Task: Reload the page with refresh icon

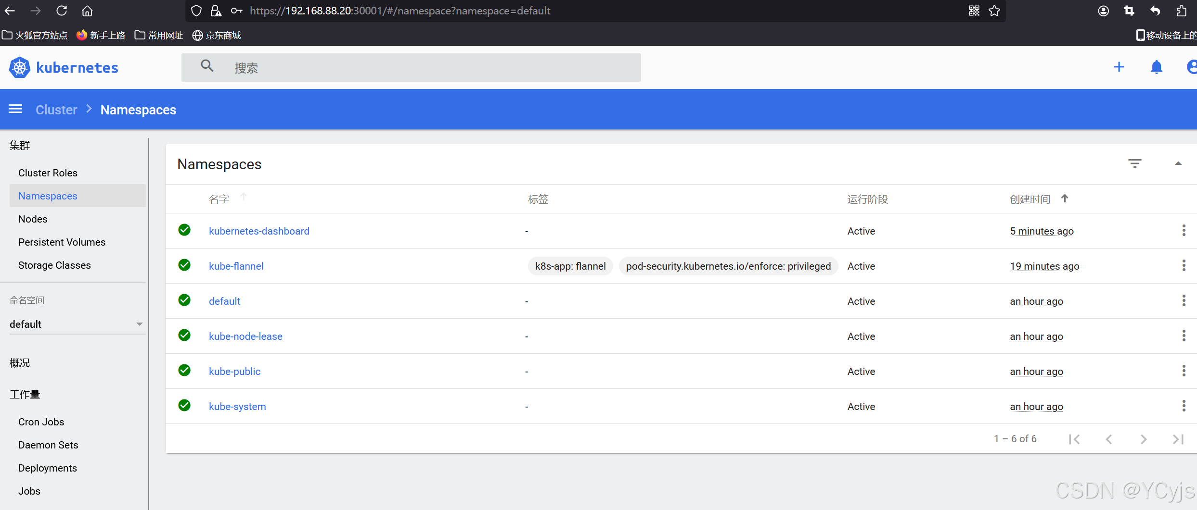Action: coord(62,11)
